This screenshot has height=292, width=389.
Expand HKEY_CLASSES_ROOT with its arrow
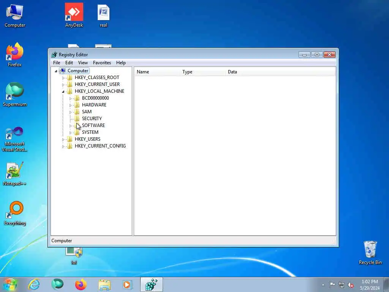63,78
